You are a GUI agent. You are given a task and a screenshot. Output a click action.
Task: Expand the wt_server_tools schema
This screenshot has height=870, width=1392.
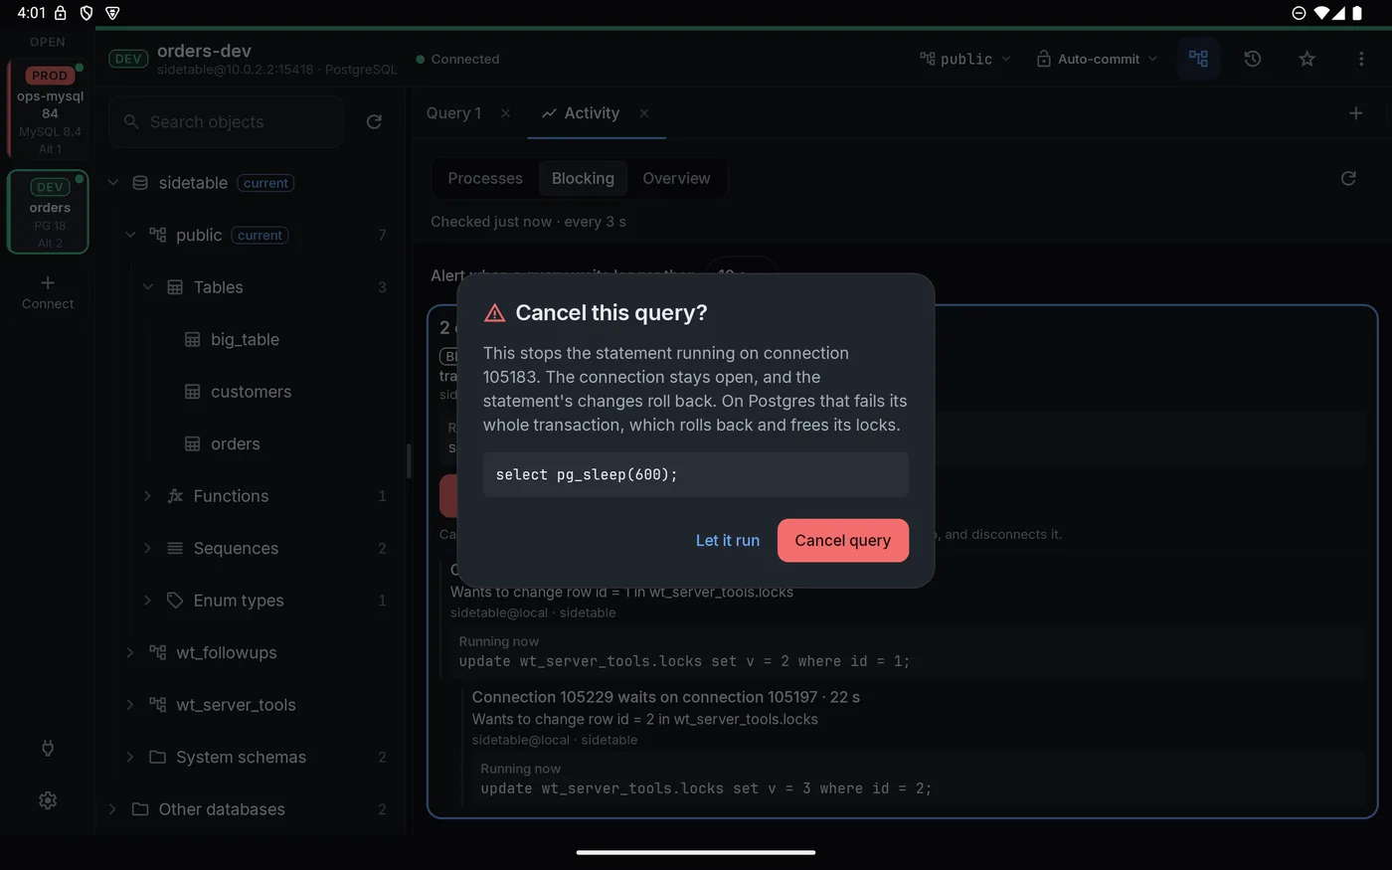point(129,705)
